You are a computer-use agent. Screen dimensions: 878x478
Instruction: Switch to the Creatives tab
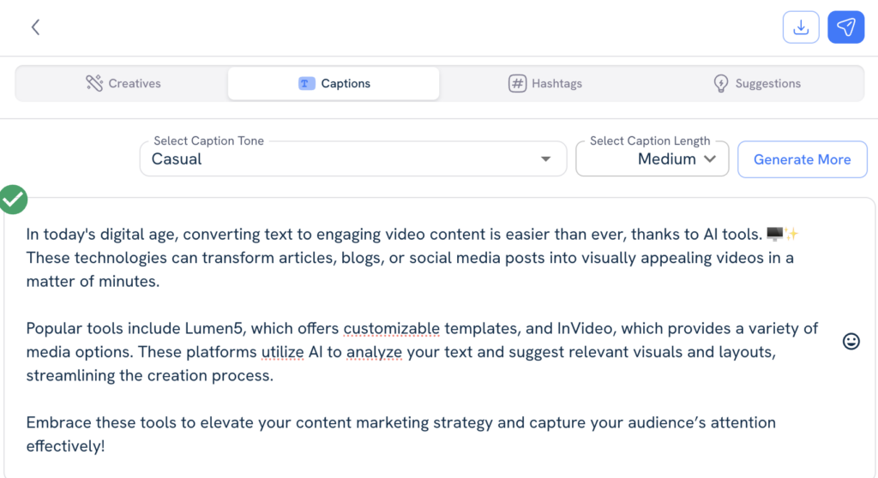135,83
